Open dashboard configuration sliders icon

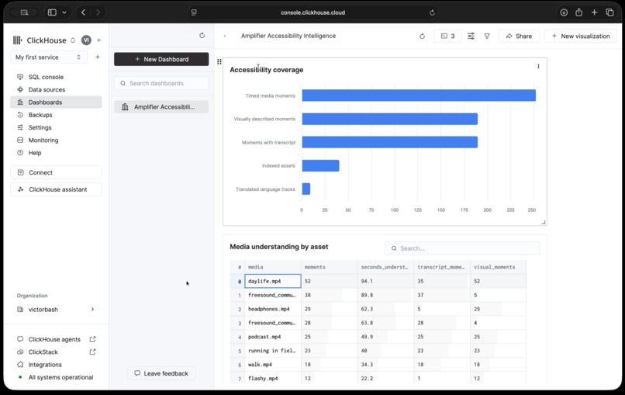[x=471, y=36]
